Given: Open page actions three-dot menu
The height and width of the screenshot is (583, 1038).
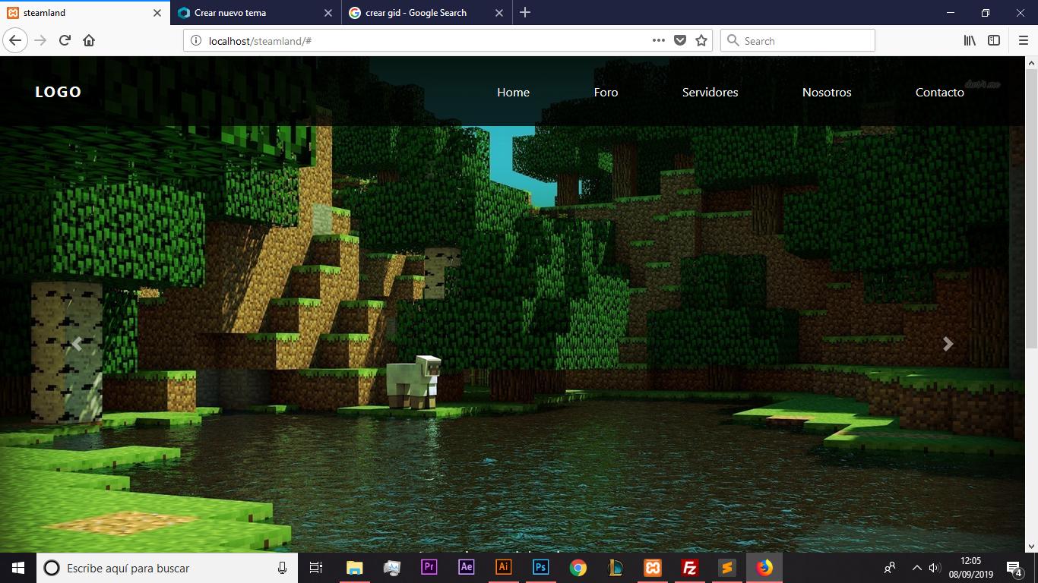Looking at the screenshot, I should (659, 40).
